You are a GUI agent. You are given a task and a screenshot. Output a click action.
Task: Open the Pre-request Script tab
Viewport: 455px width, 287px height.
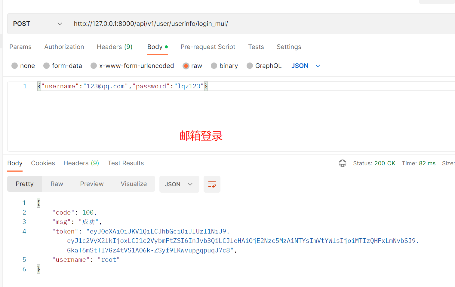[x=208, y=47]
